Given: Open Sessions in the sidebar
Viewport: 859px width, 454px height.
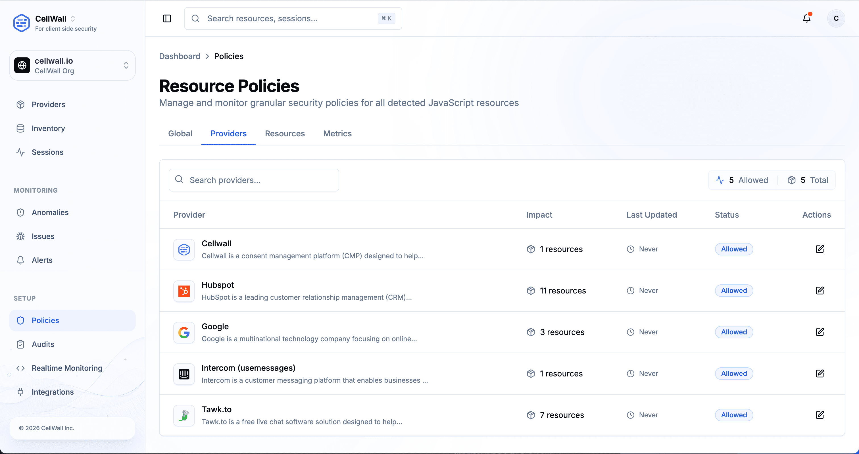Looking at the screenshot, I should pyautogui.click(x=72, y=152).
